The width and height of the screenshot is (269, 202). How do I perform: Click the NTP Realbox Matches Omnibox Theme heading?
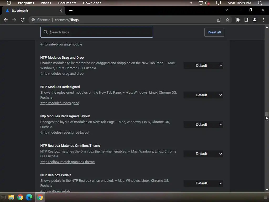70,146
